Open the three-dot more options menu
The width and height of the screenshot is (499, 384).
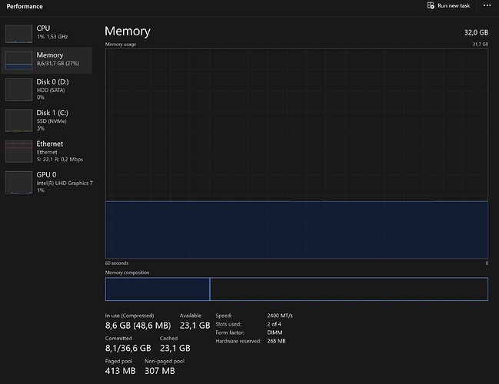pyautogui.click(x=487, y=5)
